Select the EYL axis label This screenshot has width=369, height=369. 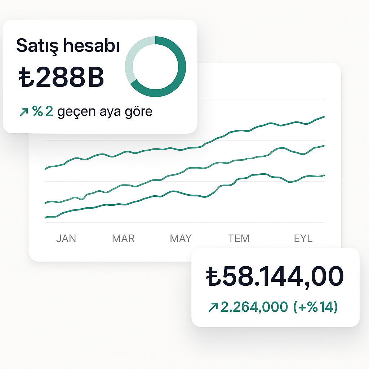point(303,239)
